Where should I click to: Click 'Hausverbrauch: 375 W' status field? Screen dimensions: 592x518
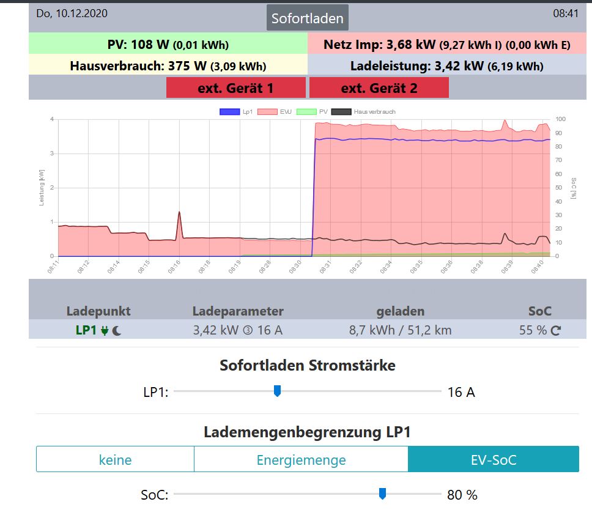coord(168,65)
